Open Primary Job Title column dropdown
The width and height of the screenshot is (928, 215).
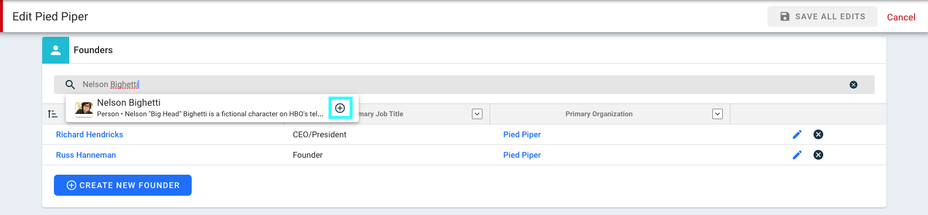[477, 114]
